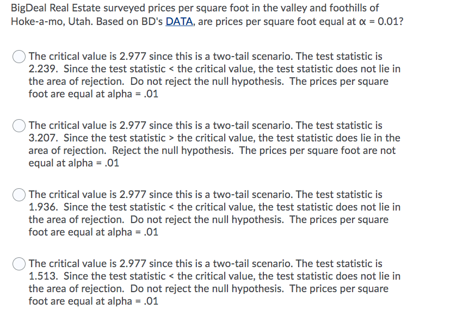Click the "1.513" test statistic value text
The image size is (475, 321).
tap(43, 276)
